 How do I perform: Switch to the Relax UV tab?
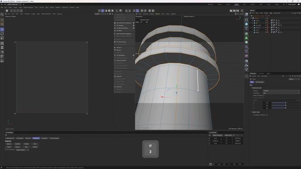28,138
